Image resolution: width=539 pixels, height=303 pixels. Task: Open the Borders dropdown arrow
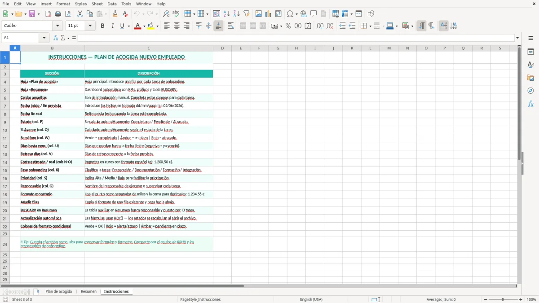click(x=370, y=26)
